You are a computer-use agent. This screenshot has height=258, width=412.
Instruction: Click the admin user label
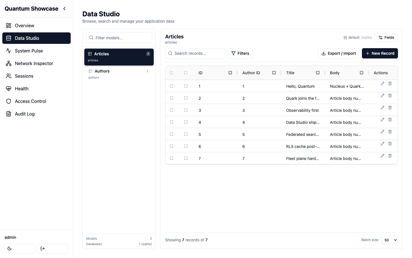pos(10,237)
